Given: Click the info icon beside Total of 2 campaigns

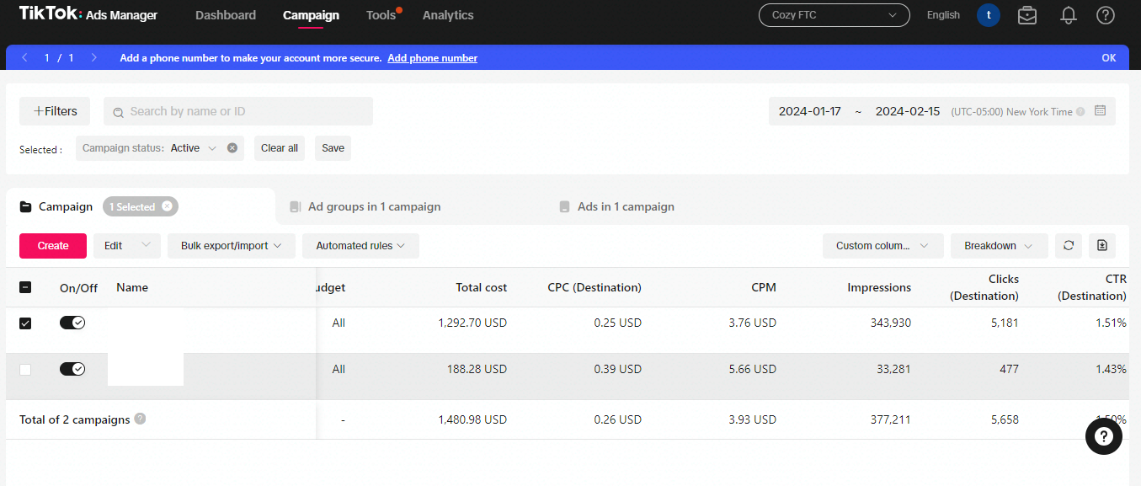Looking at the screenshot, I should pos(140,419).
